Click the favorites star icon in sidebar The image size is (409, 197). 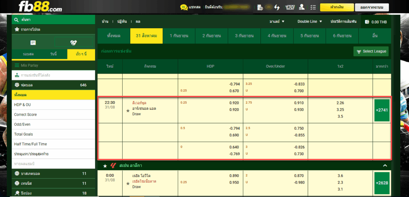17,29
